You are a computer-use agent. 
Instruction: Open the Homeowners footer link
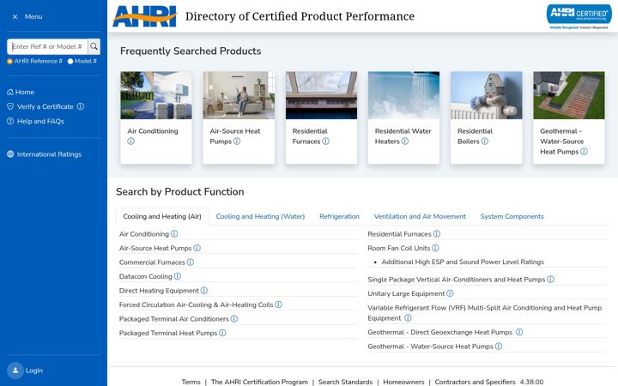(403, 382)
